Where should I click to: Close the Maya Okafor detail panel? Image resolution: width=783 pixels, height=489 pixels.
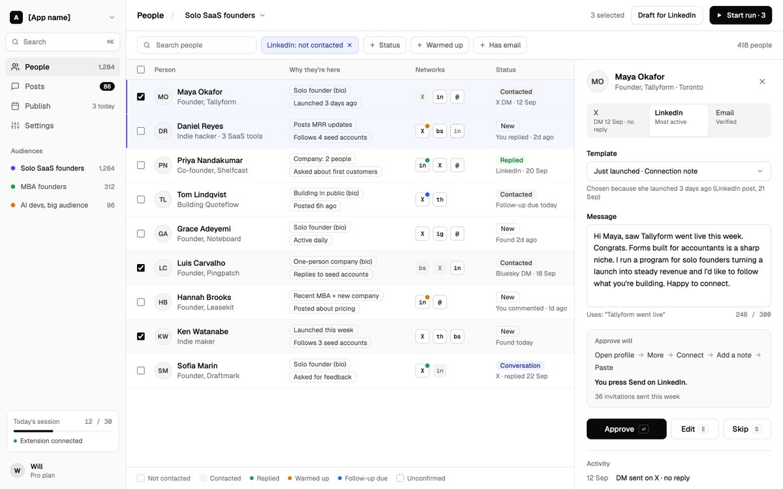(762, 81)
